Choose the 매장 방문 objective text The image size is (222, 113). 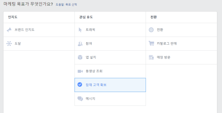(x=163, y=57)
